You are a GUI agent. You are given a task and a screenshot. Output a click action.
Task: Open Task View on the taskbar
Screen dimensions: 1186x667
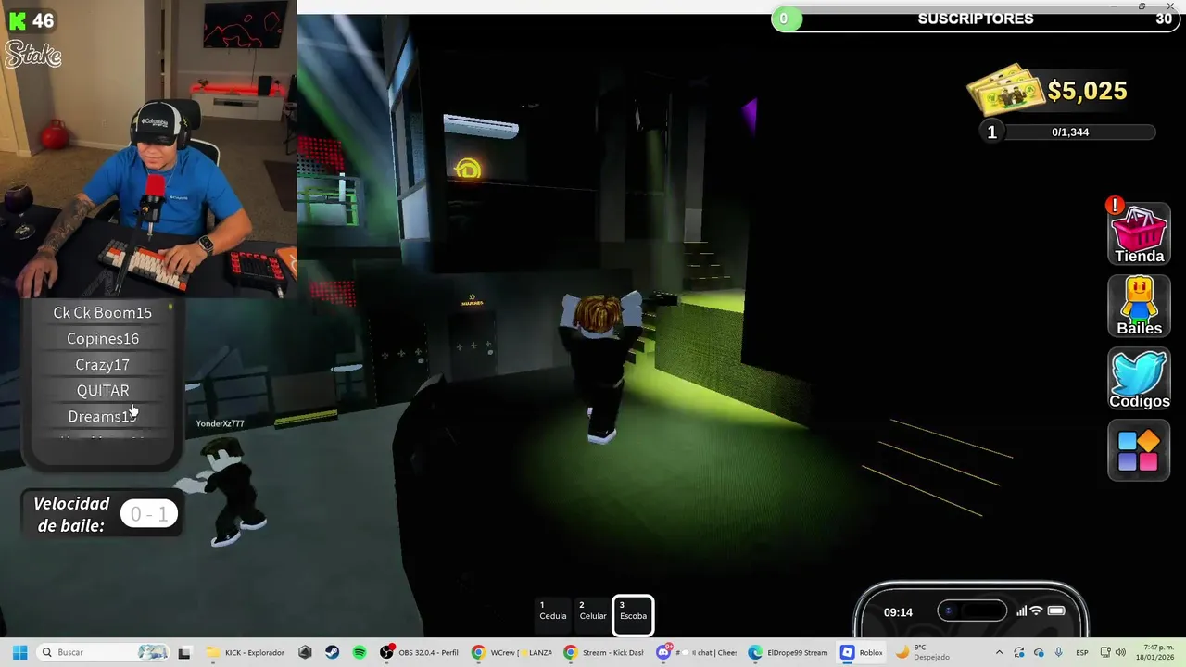coord(184,652)
